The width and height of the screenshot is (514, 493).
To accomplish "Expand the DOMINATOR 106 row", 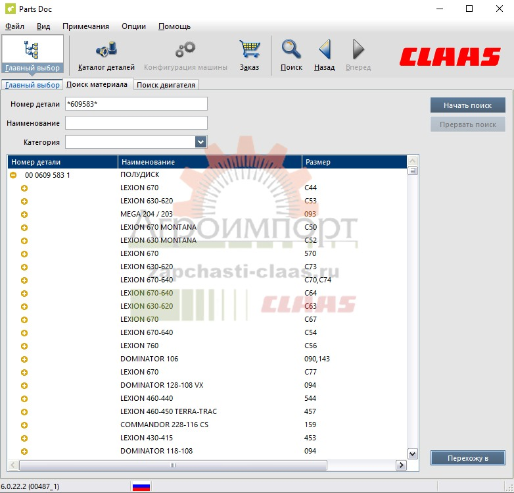I will pos(24,359).
